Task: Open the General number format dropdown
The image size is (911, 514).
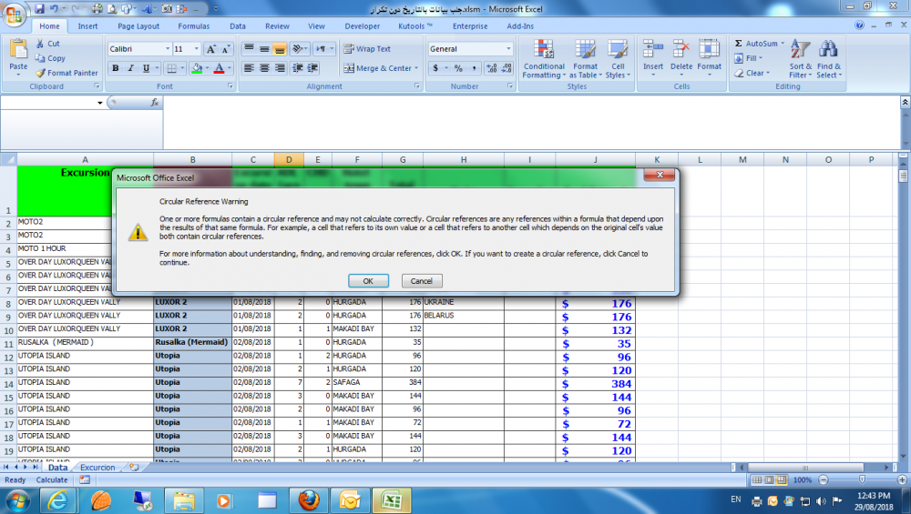Action: click(508, 49)
